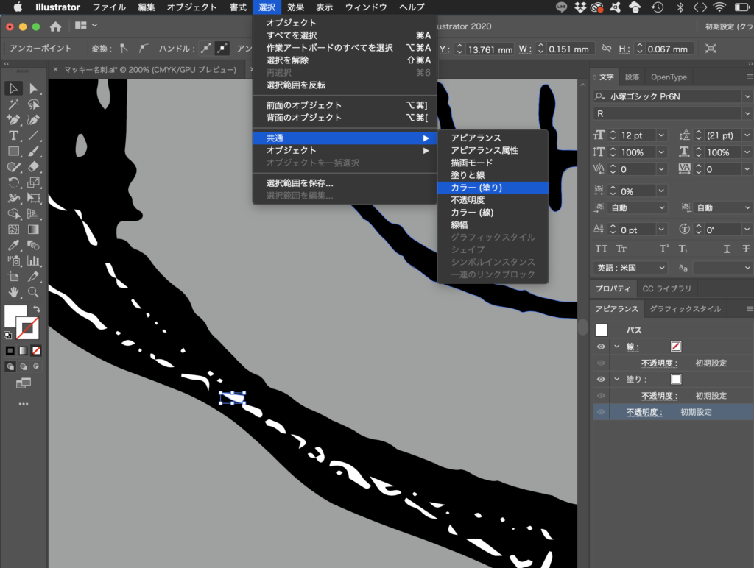Click the white fill swatch in Appearance panel
The image size is (754, 568).
click(x=676, y=380)
